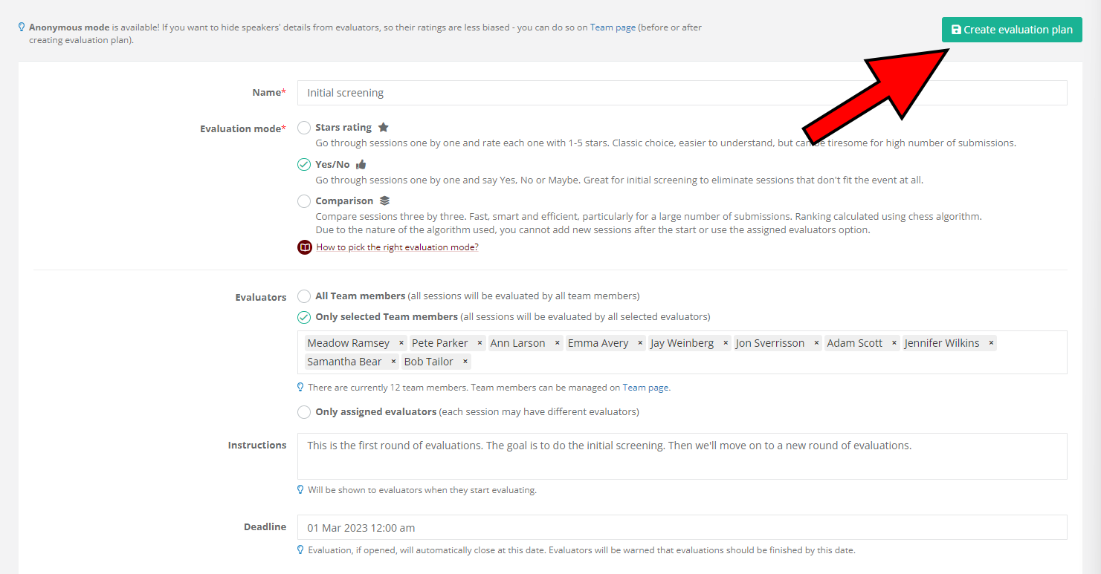Screen dimensions: 1101x574
Task: Select the Stars rating evaluation mode
Action: tap(304, 128)
